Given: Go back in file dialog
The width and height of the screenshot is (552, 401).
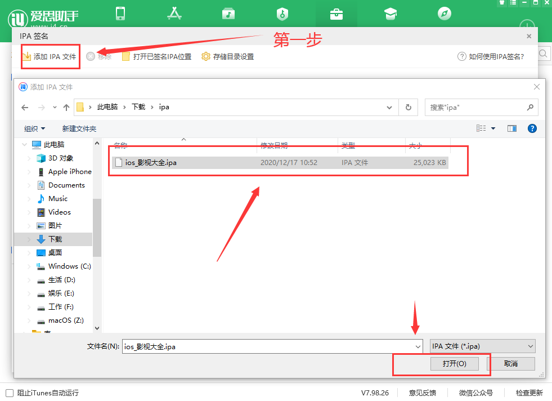Looking at the screenshot, I should click(x=25, y=108).
